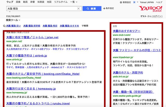Switch to the 地図 tab

(49, 2)
